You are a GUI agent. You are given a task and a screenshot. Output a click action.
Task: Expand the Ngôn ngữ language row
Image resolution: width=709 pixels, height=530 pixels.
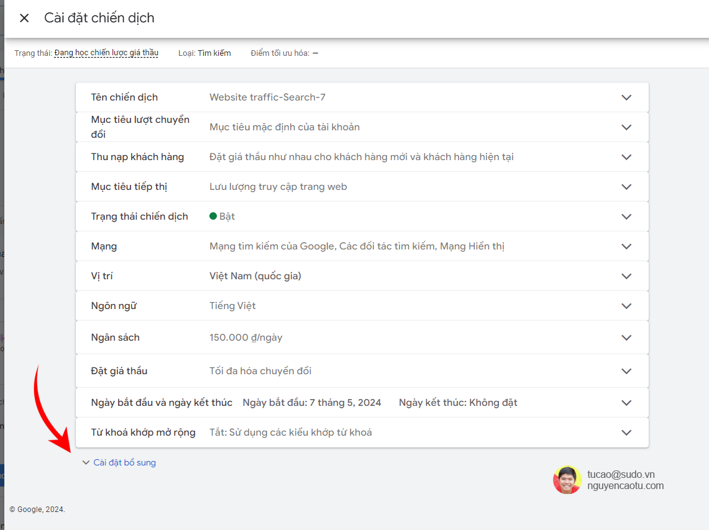click(626, 305)
